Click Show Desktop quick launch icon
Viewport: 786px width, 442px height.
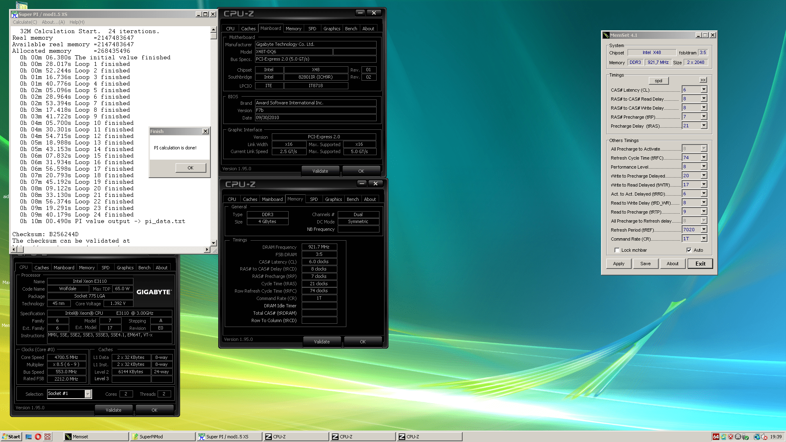click(29, 437)
